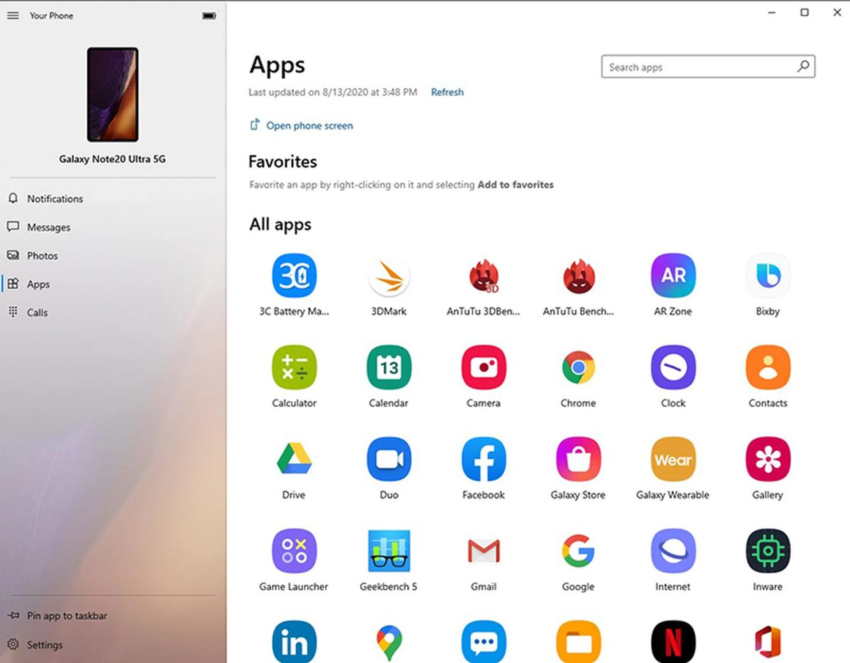Click the search magnifier icon

[803, 67]
